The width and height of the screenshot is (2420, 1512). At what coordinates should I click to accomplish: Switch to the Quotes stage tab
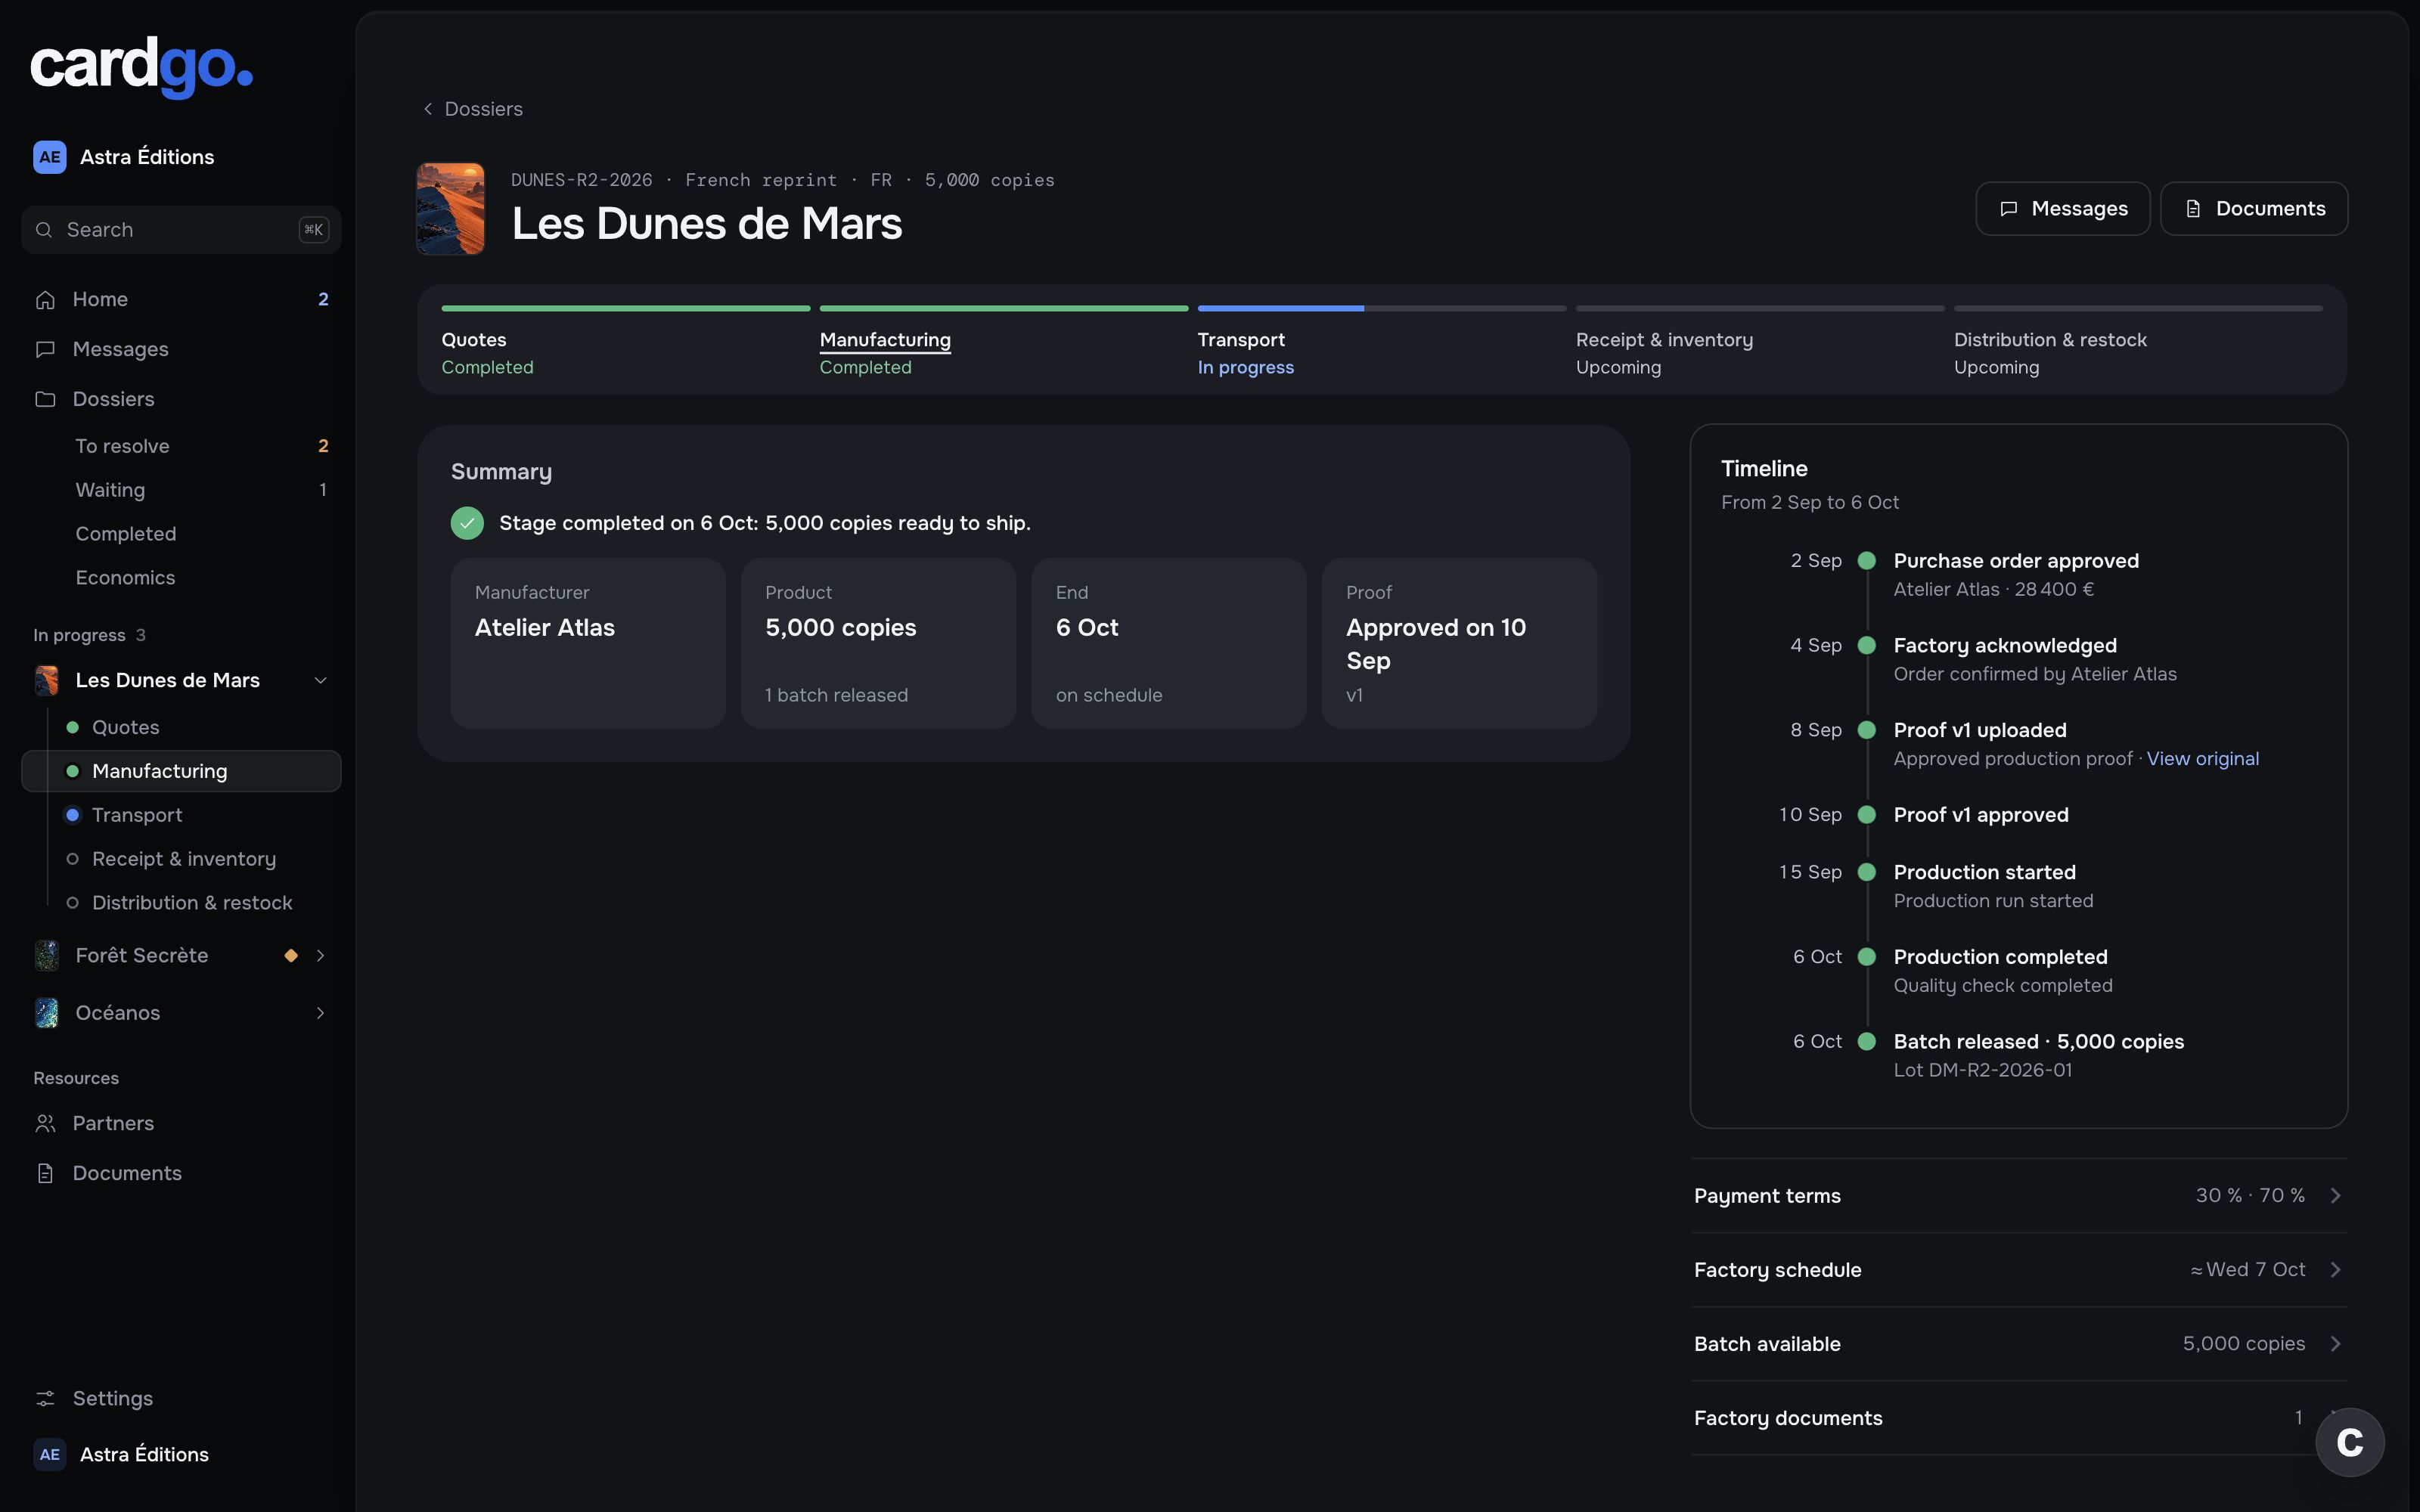point(625,341)
